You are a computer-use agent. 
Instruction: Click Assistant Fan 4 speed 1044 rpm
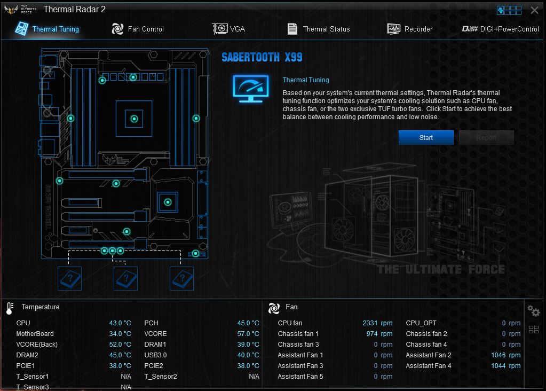point(506,365)
